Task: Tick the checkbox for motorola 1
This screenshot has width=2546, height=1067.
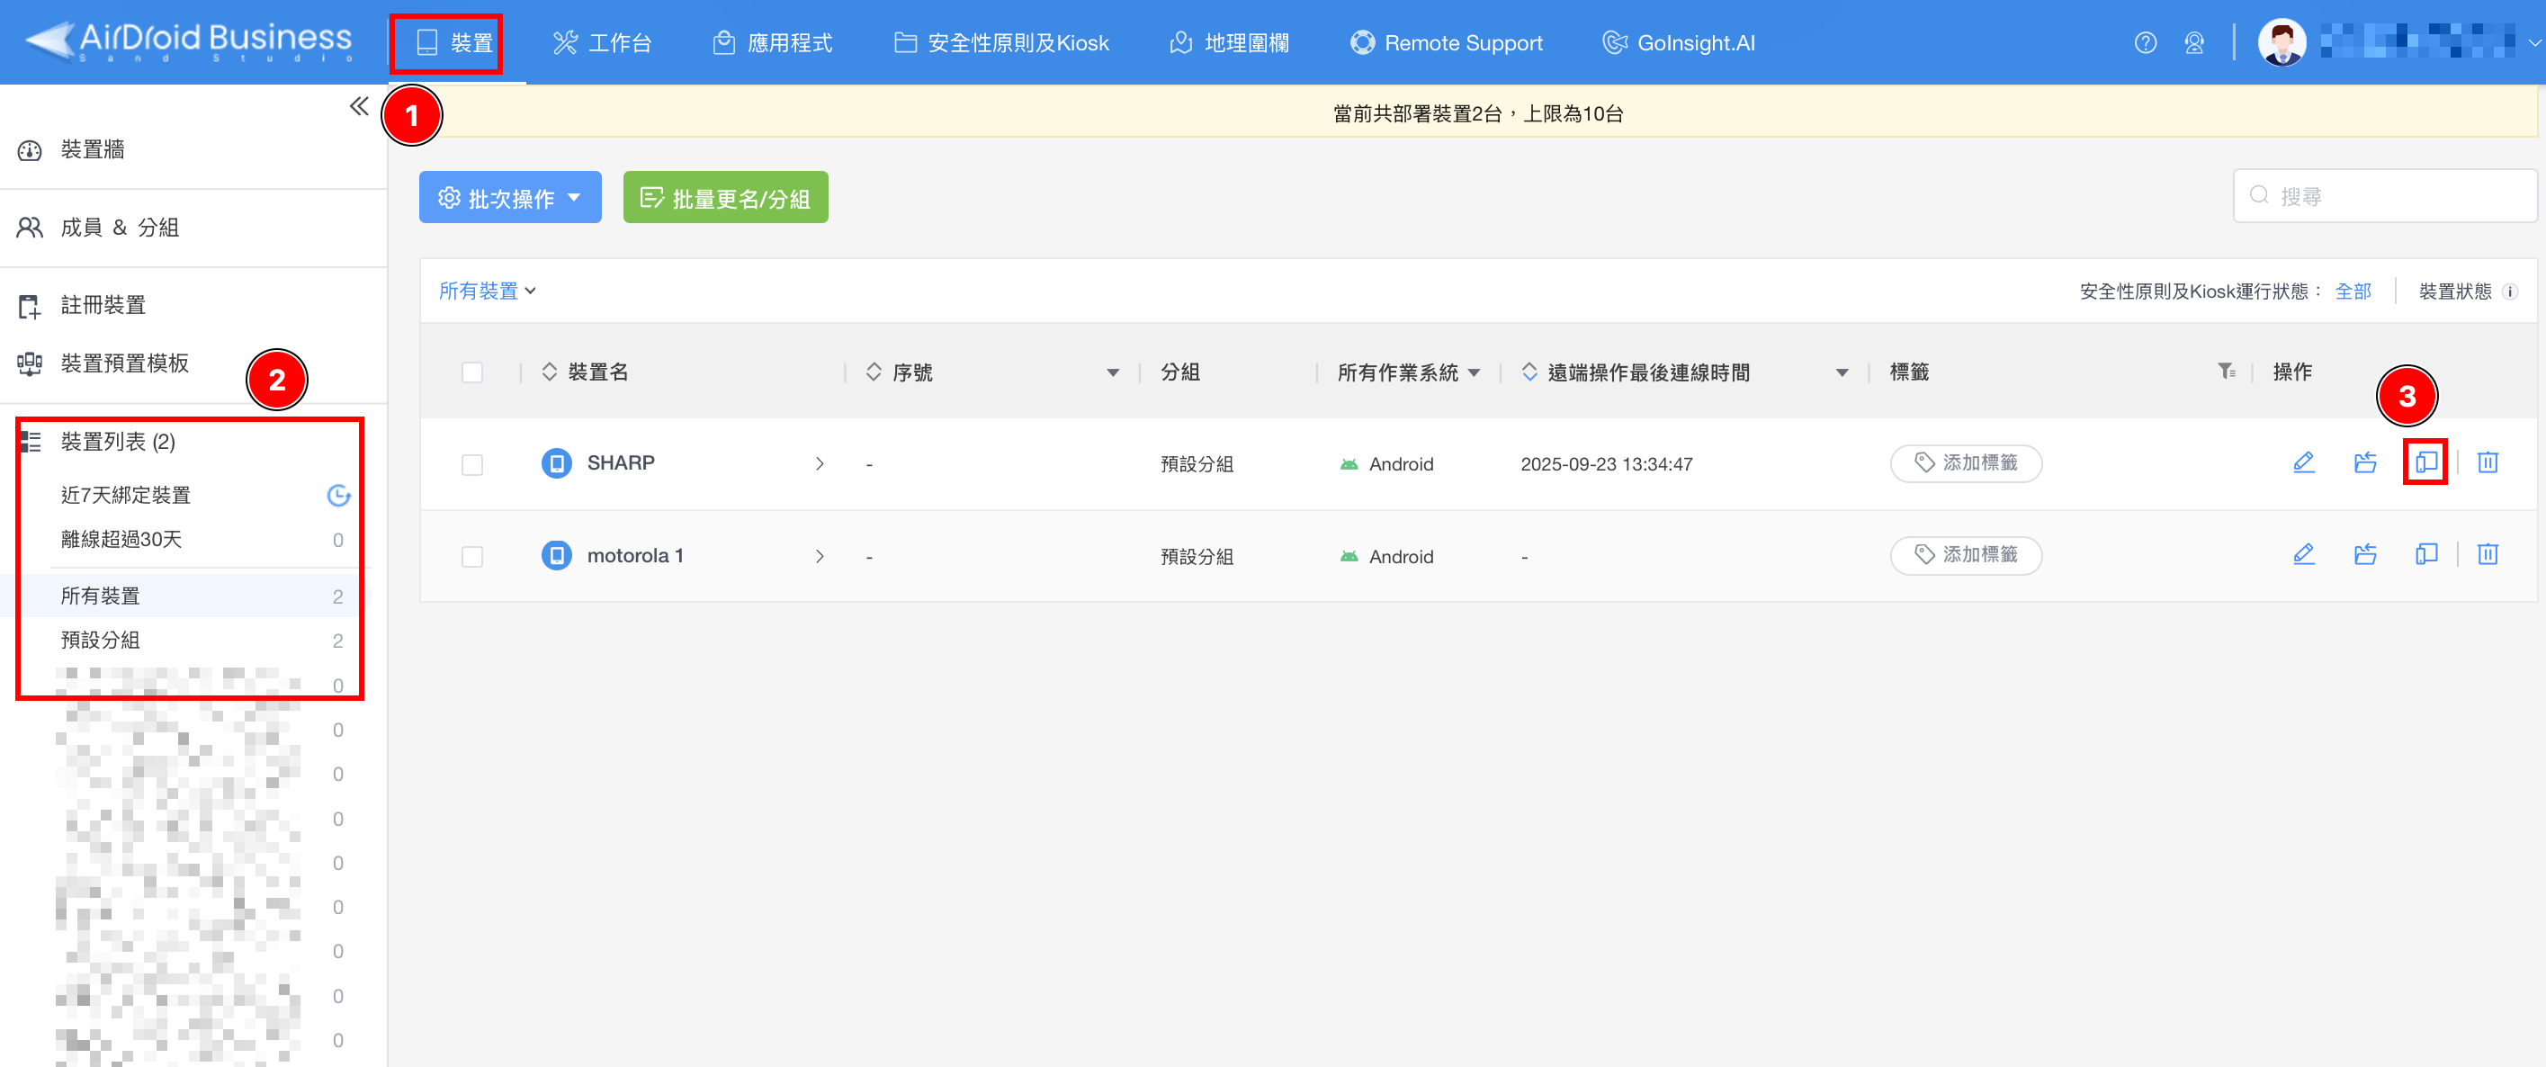Action: tap(472, 556)
